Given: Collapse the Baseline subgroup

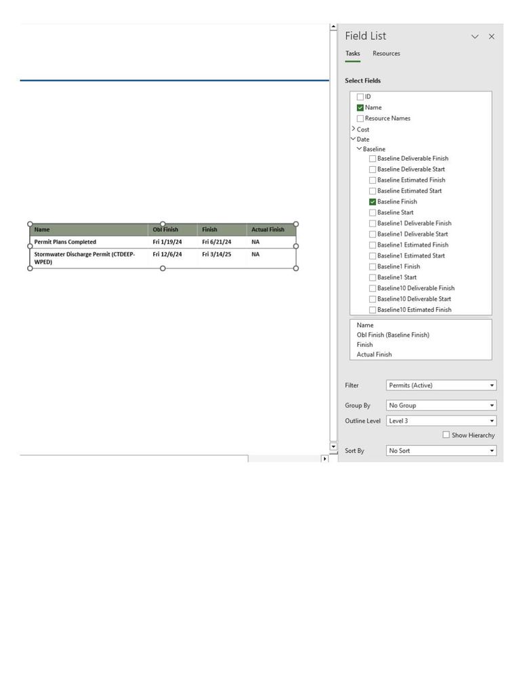Looking at the screenshot, I should point(359,148).
